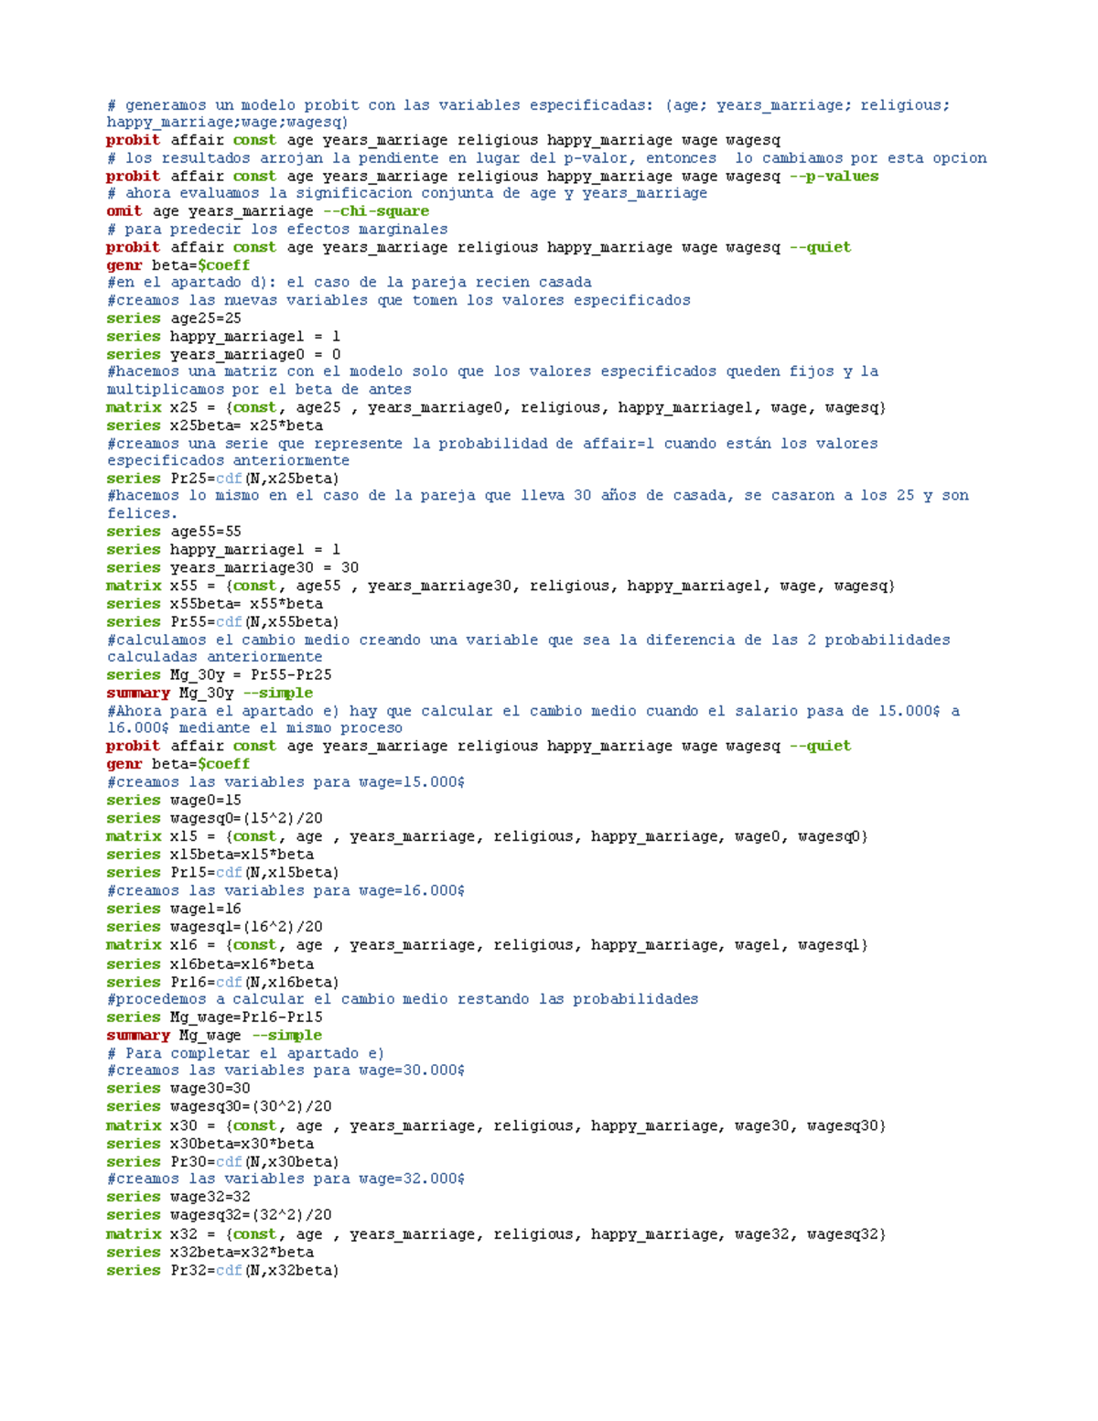Select the line 'series Pr15=cdf(N,x15beta)'
The width and height of the screenshot is (1098, 1421).
222,873
